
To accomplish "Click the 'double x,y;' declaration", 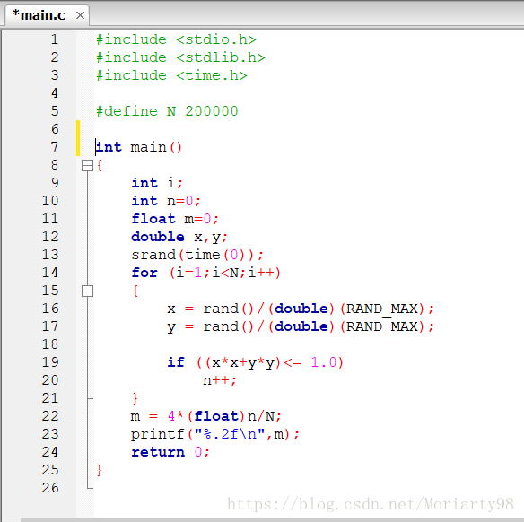I will pos(179,237).
